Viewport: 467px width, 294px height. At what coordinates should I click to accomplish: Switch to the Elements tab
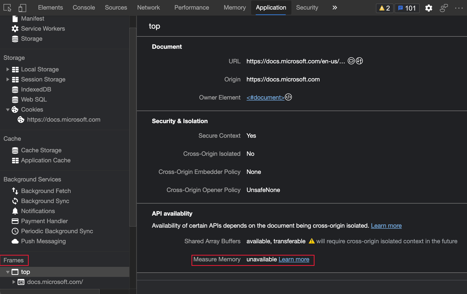(50, 8)
